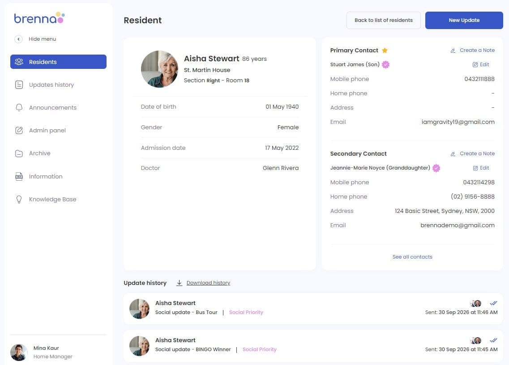Click the Announcements bell icon
Viewport: 509px width, 365px height.
point(19,108)
